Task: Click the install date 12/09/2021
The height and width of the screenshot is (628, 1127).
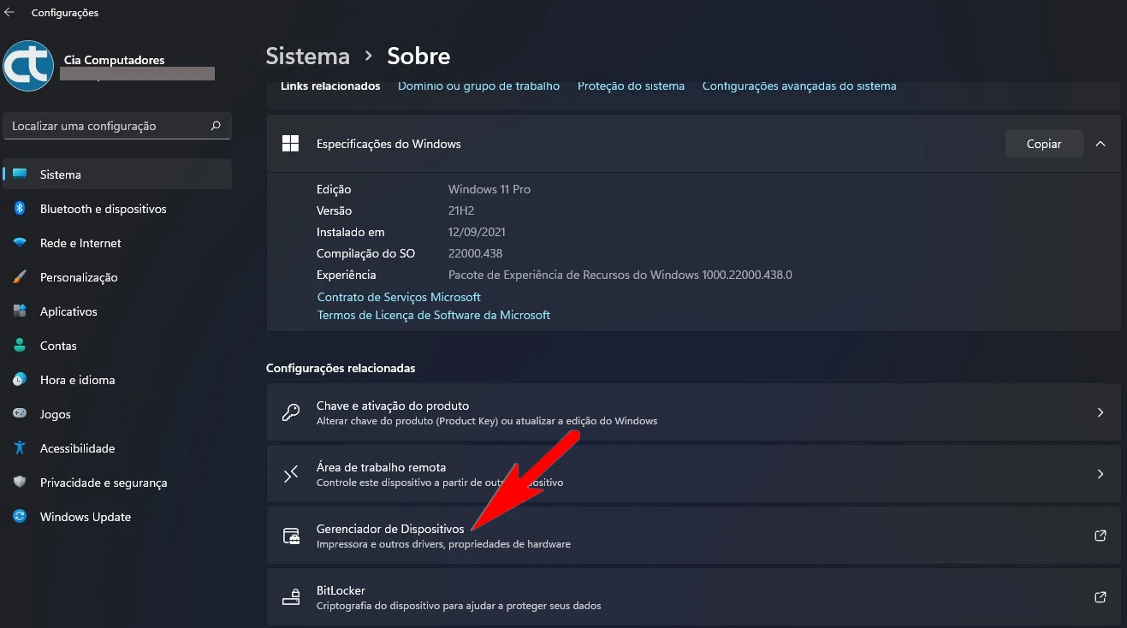Action: pyautogui.click(x=477, y=232)
